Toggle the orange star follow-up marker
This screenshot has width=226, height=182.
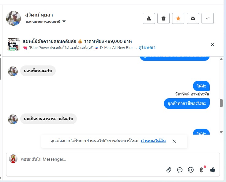coord(178,18)
